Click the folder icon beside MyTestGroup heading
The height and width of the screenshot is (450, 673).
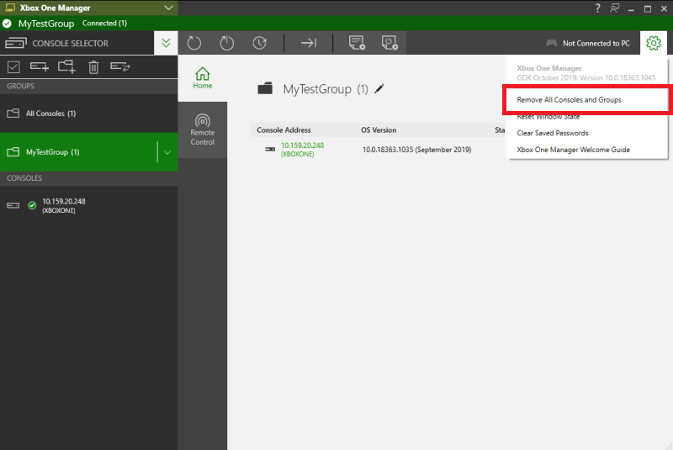tap(265, 88)
